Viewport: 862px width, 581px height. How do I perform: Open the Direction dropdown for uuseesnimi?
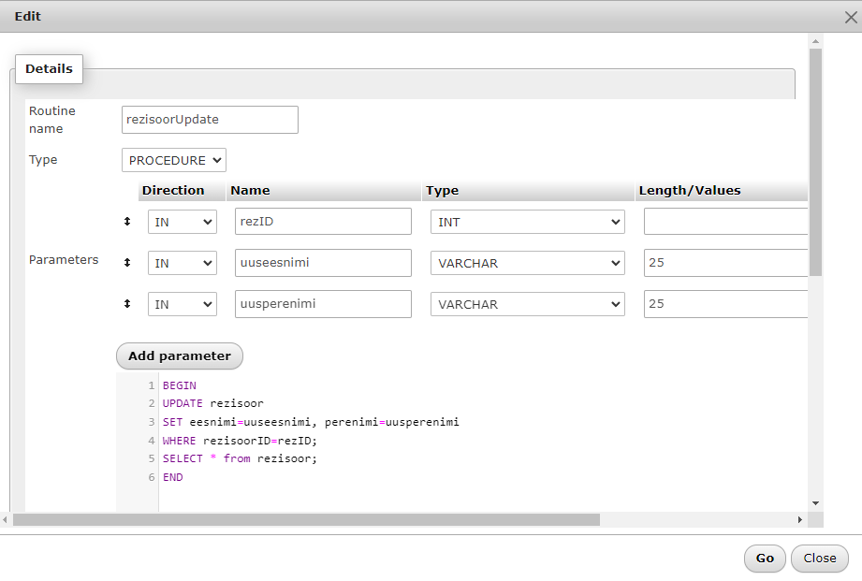183,263
